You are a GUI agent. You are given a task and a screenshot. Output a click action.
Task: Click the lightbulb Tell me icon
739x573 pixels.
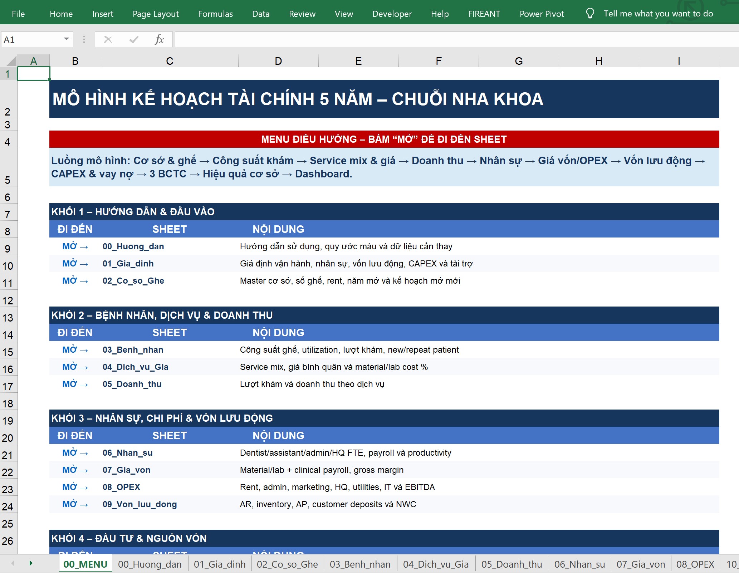click(590, 14)
